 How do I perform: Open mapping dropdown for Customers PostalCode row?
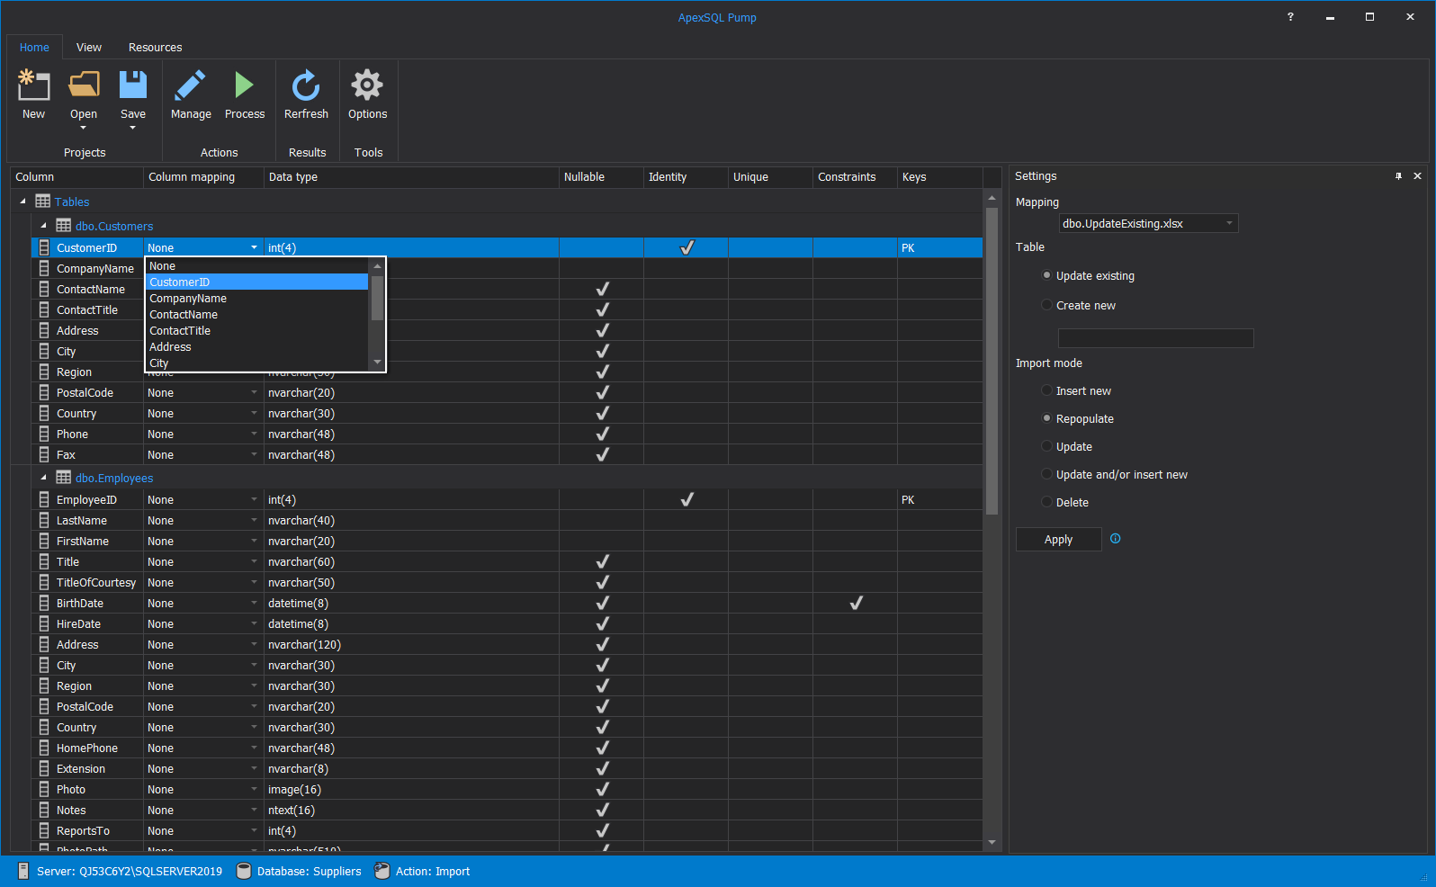click(254, 392)
